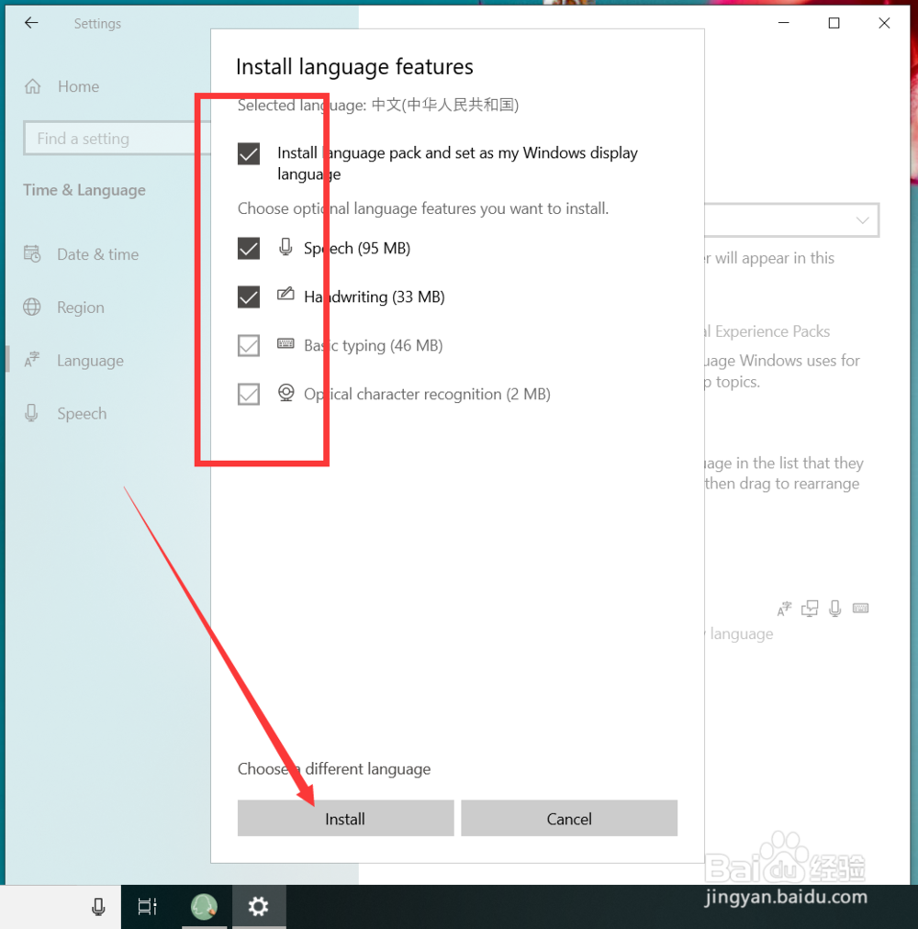Click the Date & time calendar icon
Image resolution: width=918 pixels, height=929 pixels.
coord(32,254)
